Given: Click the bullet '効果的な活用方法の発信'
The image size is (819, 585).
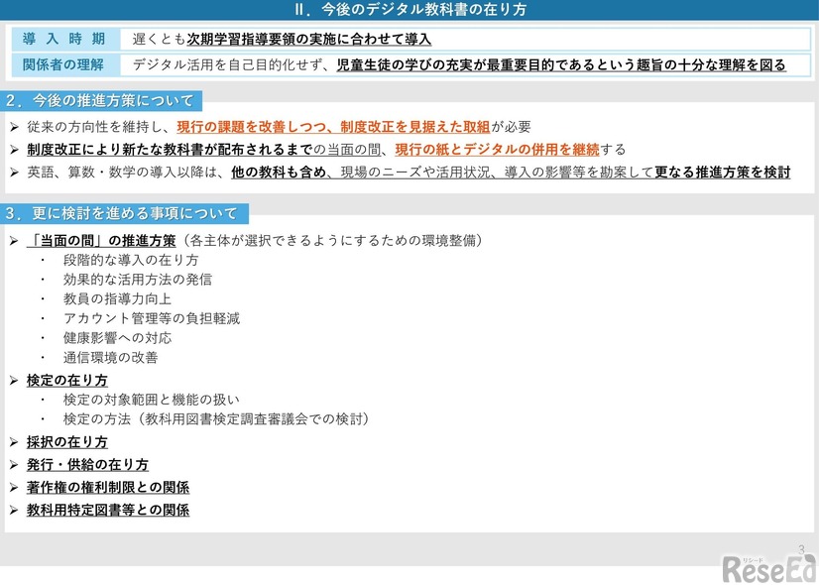Looking at the screenshot, I should [138, 280].
